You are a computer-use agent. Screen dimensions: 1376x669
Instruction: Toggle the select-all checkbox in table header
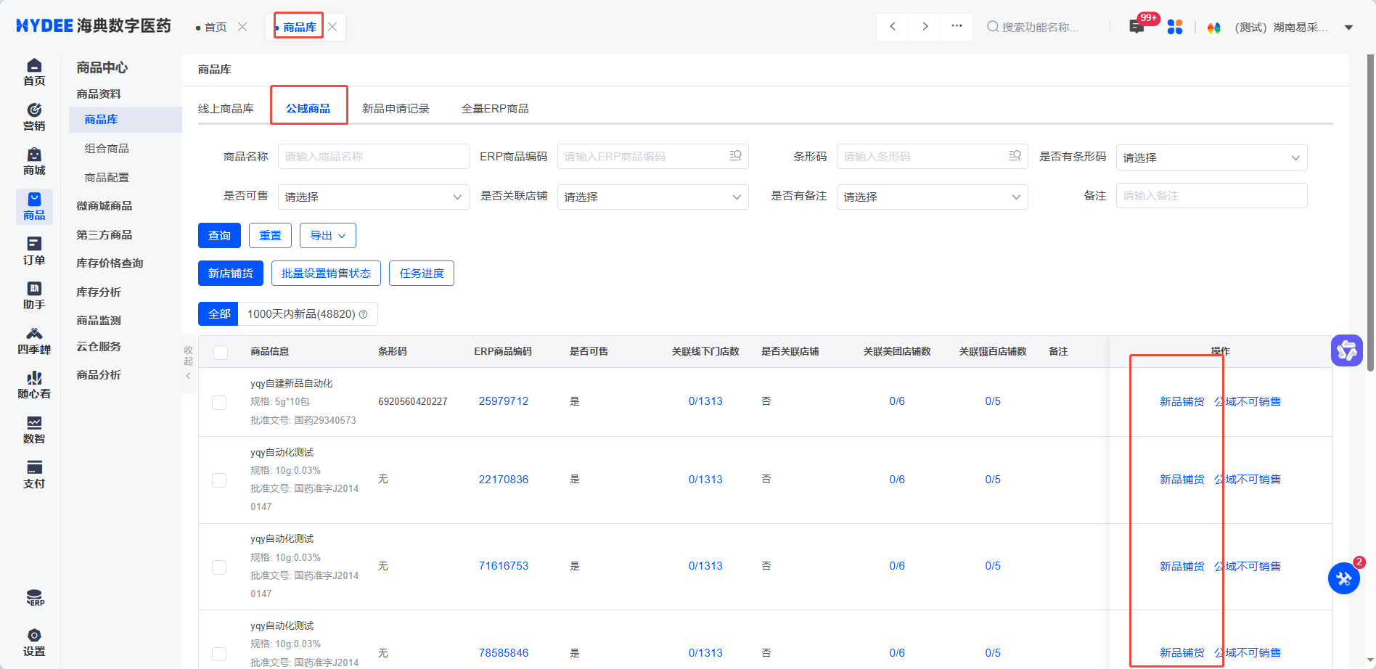(x=221, y=352)
